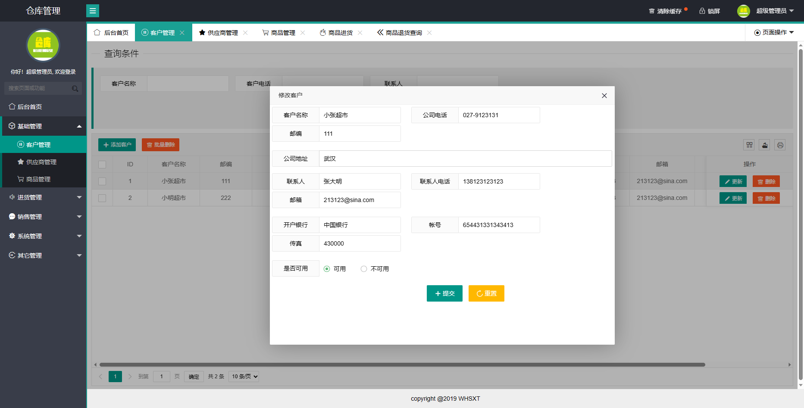804x408 pixels.
Task: Click the 重置 reset button
Action: click(486, 293)
